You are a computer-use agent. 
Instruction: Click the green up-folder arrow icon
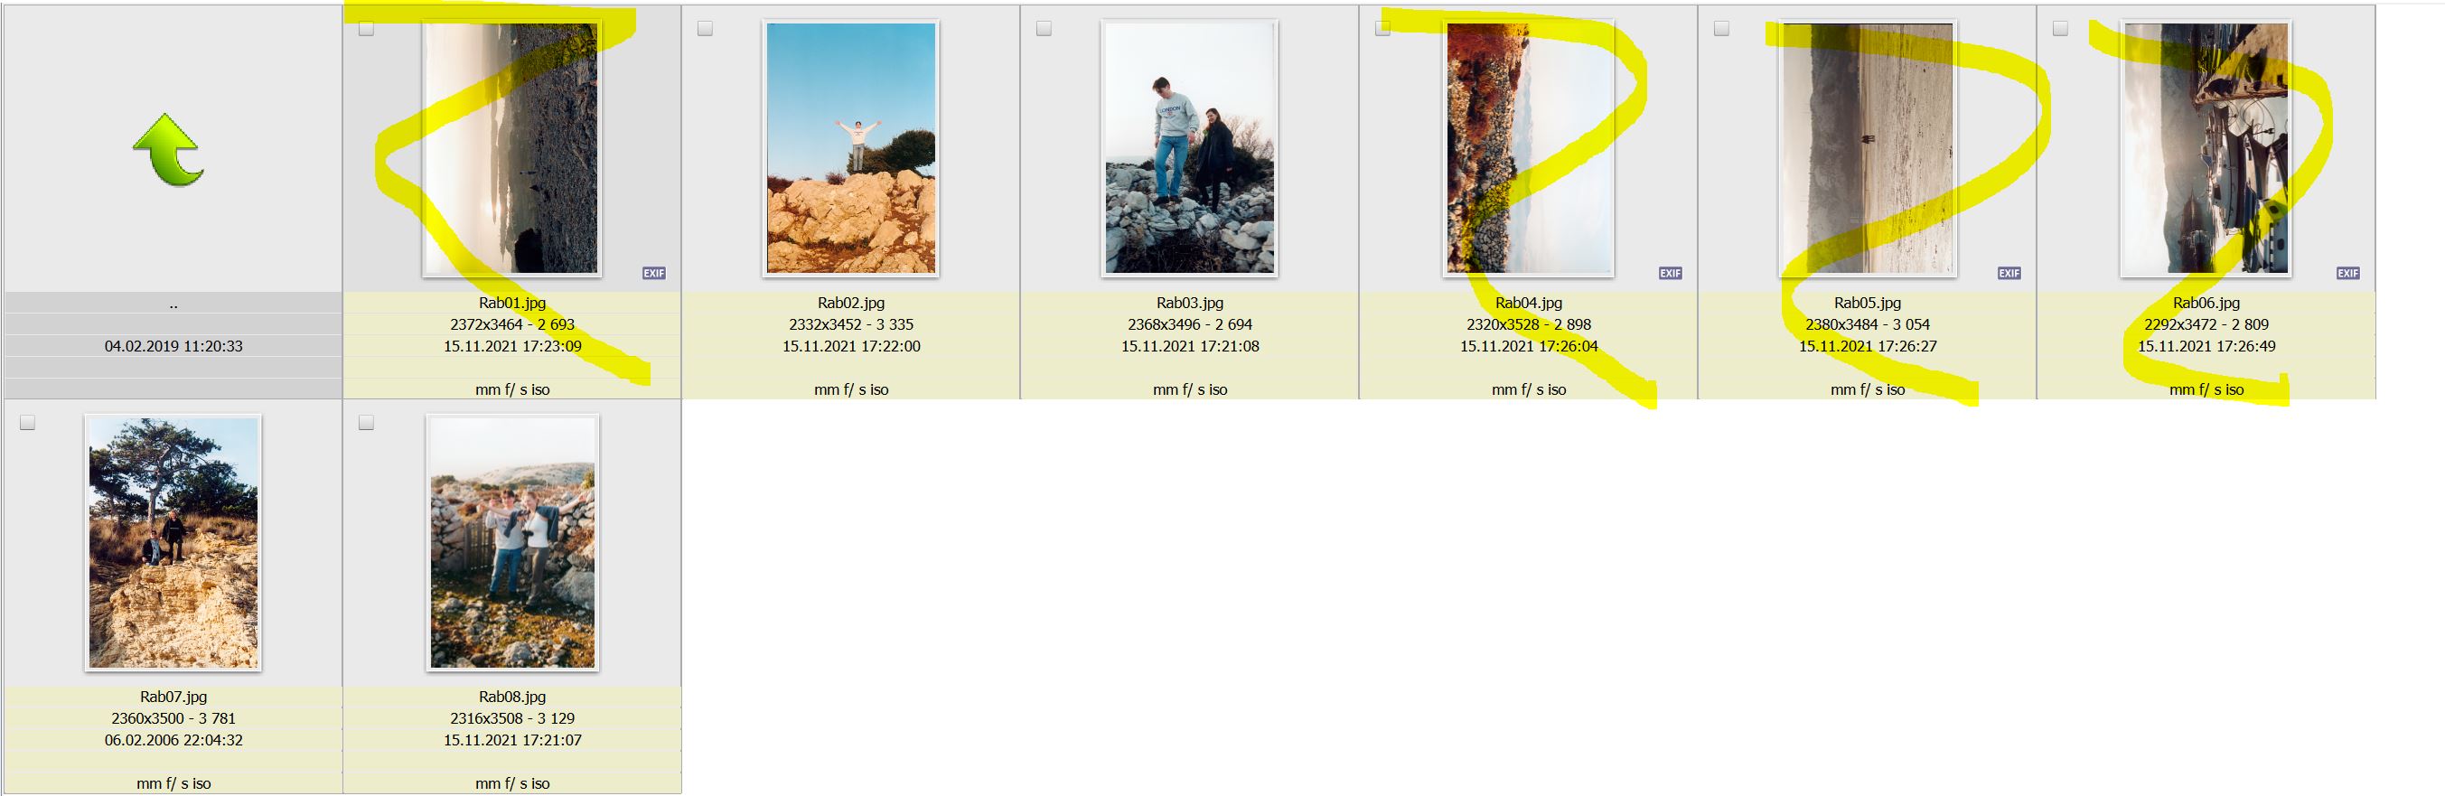click(x=169, y=149)
